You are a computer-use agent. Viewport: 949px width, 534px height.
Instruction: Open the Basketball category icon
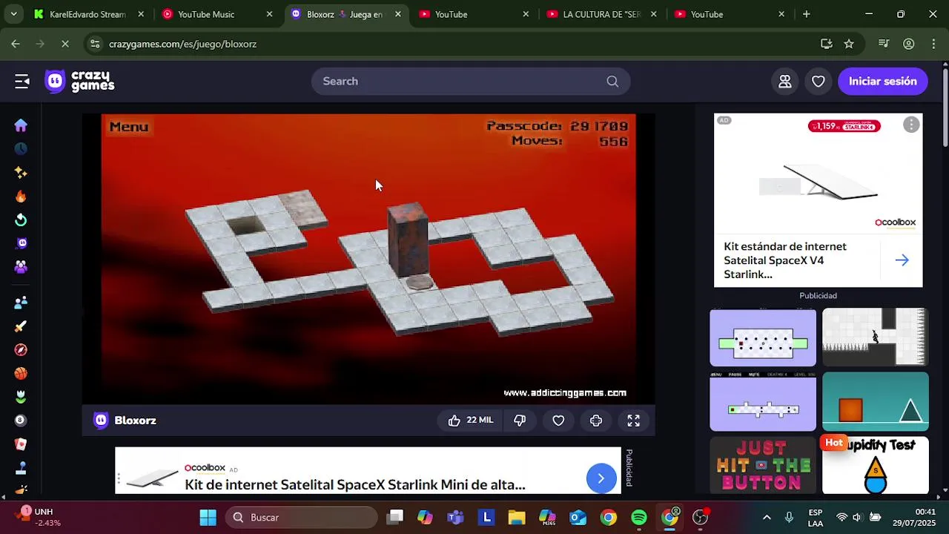(x=21, y=373)
